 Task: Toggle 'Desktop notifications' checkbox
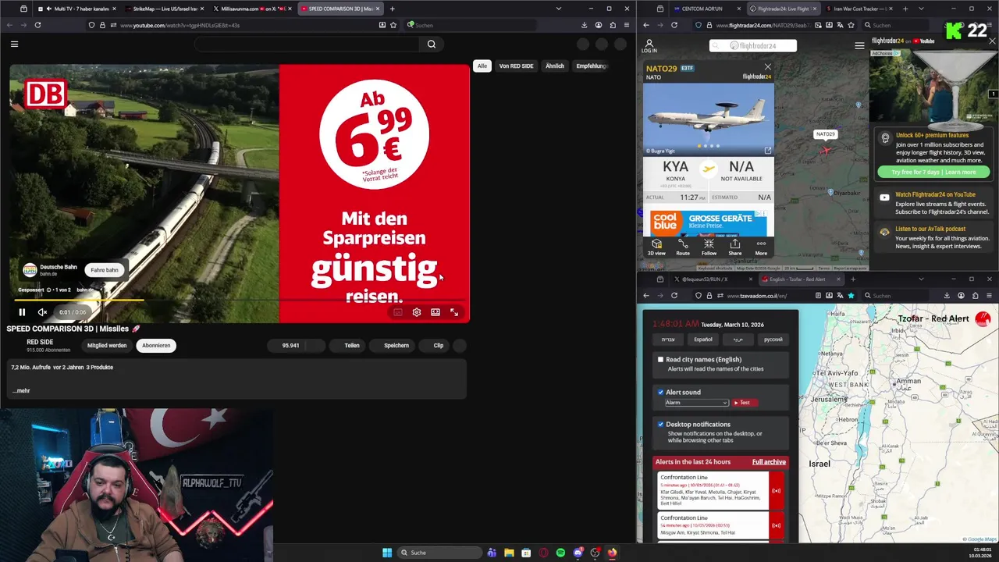(660, 424)
